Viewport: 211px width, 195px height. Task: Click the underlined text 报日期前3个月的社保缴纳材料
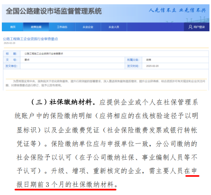tap(67, 184)
